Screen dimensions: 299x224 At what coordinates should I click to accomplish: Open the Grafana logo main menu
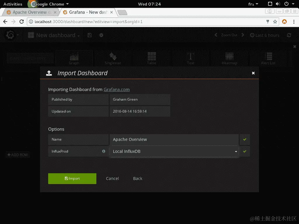12,35
